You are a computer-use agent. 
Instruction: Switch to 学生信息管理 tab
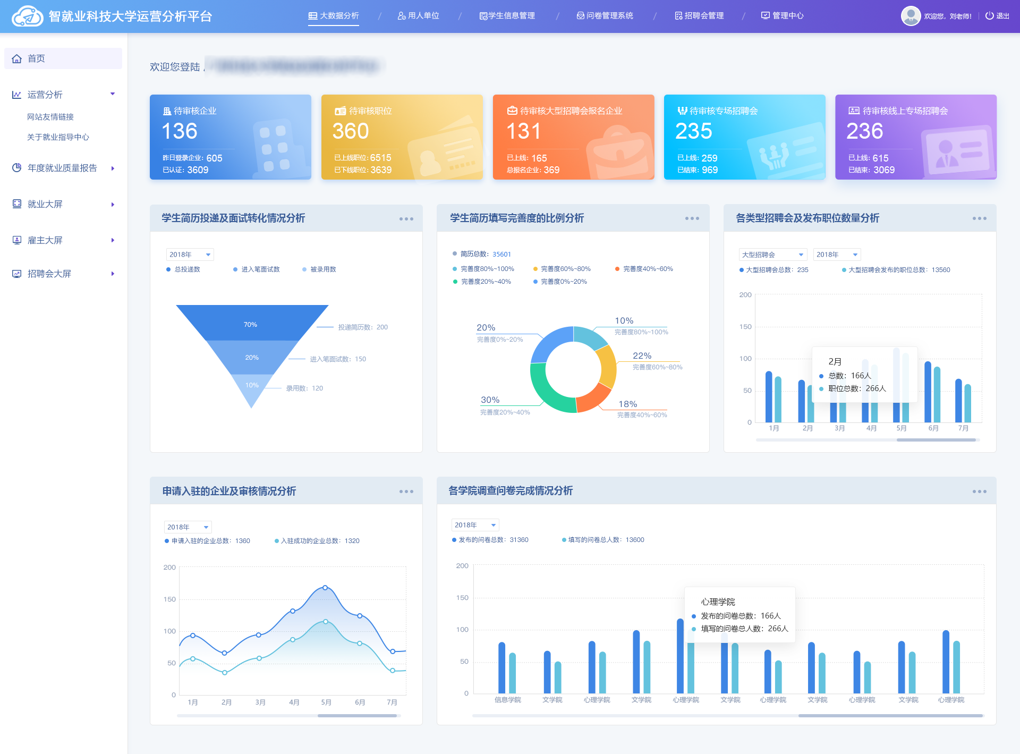507,16
